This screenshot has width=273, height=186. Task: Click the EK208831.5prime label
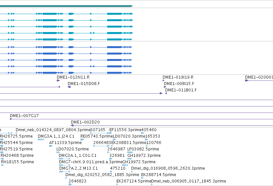[129, 143]
